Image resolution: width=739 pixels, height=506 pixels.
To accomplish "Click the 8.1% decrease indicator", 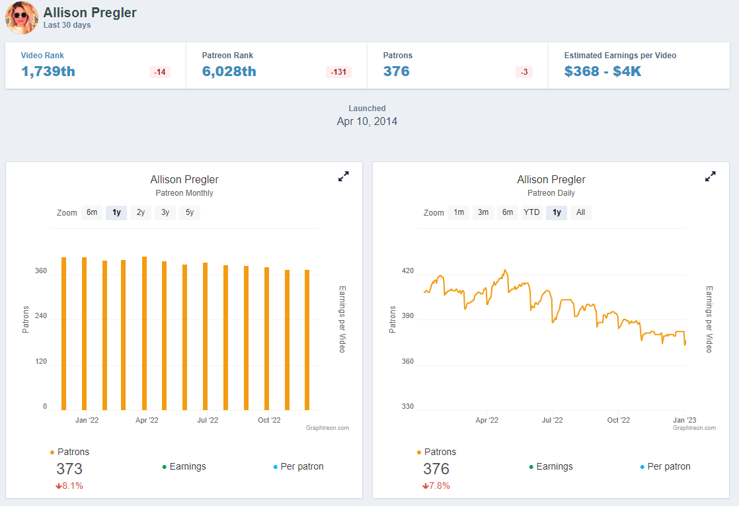I will (x=69, y=485).
